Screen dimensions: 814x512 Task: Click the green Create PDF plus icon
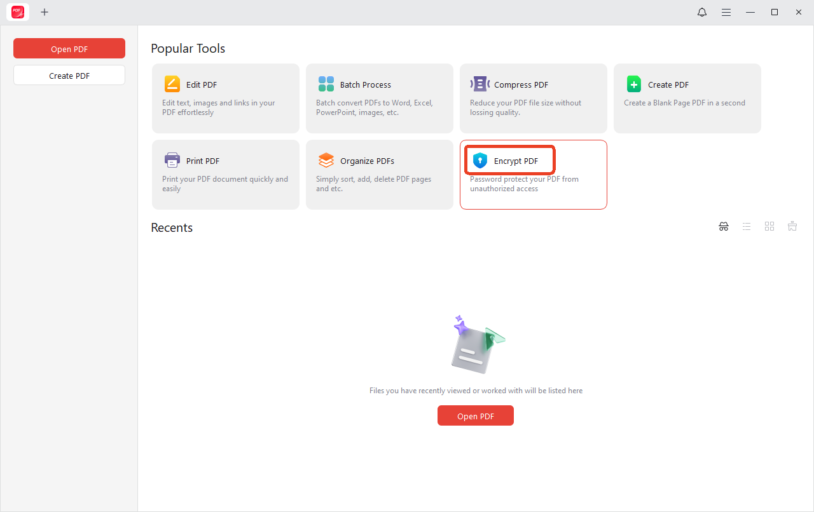633,84
